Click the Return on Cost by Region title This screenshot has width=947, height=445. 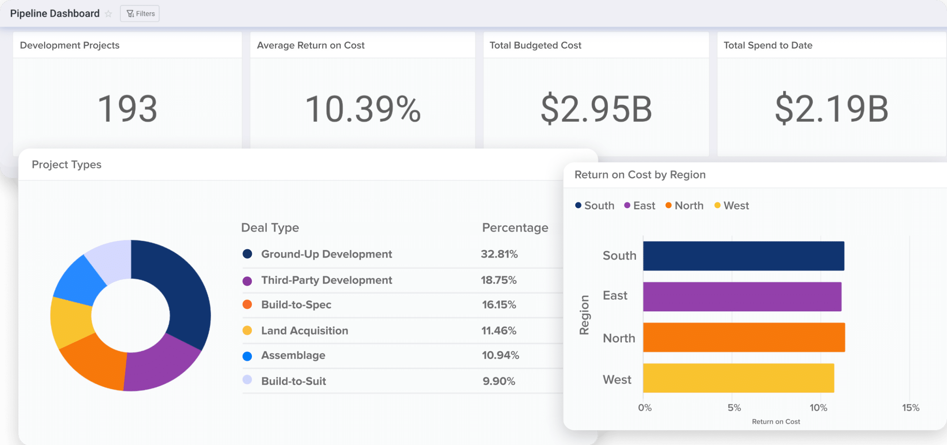tap(640, 174)
